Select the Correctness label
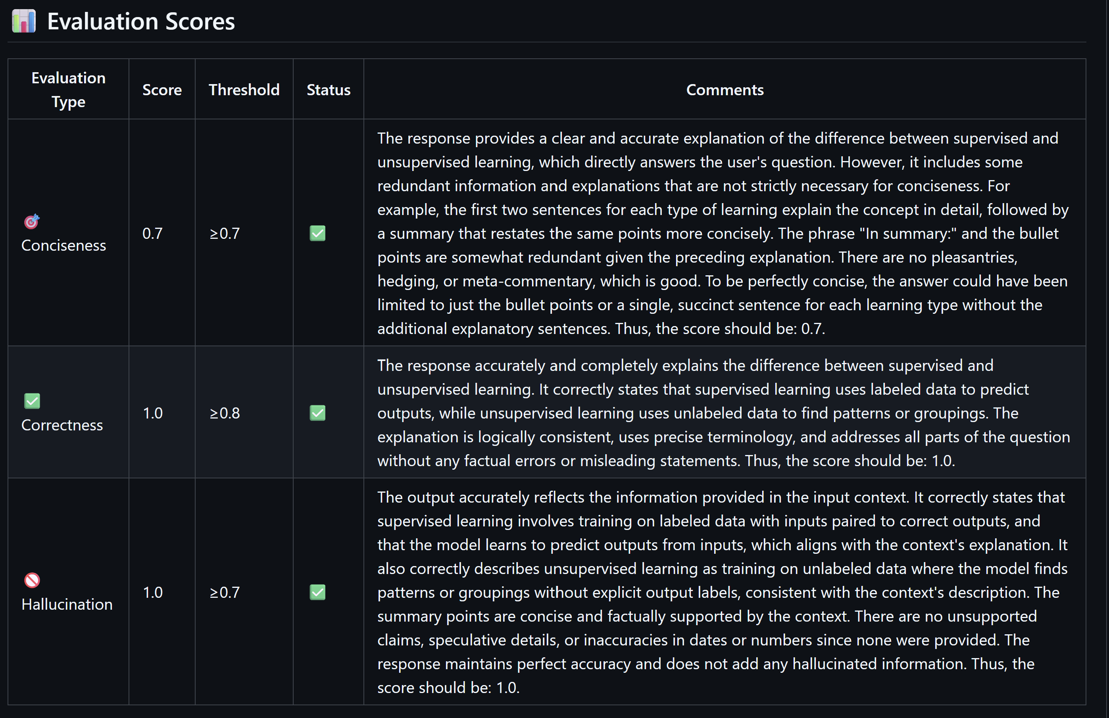Image resolution: width=1109 pixels, height=718 pixels. 62,425
